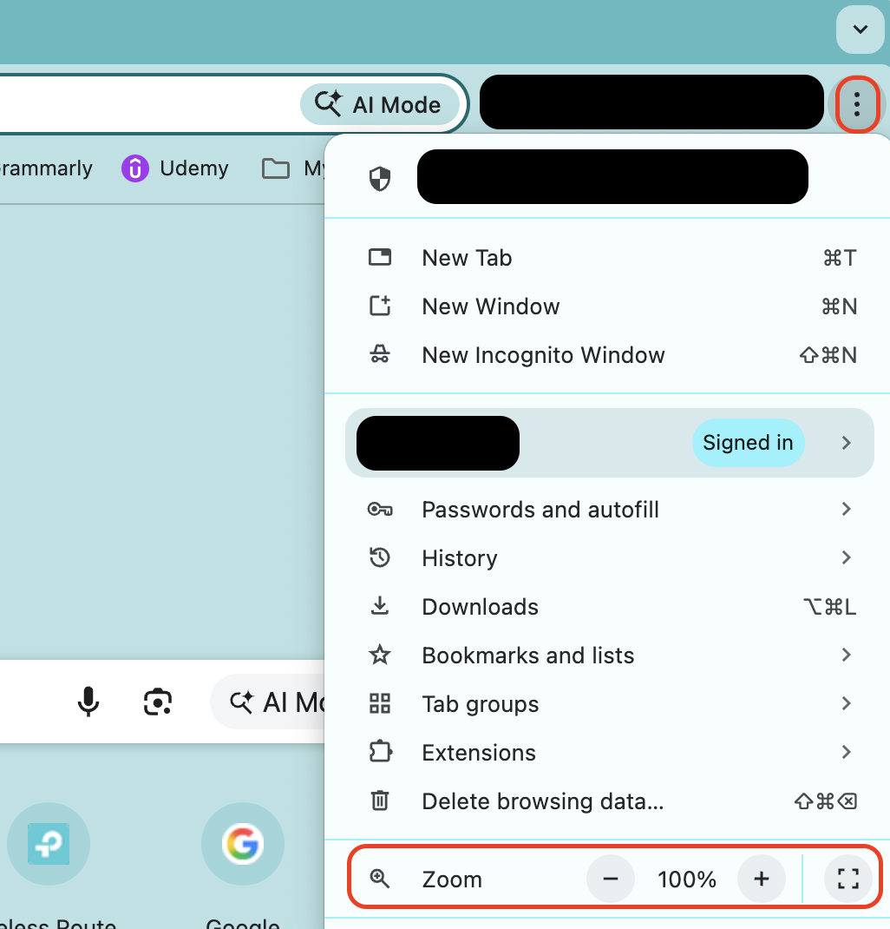
Task: Open the New Incognito Window item via its icon
Action: (380, 354)
